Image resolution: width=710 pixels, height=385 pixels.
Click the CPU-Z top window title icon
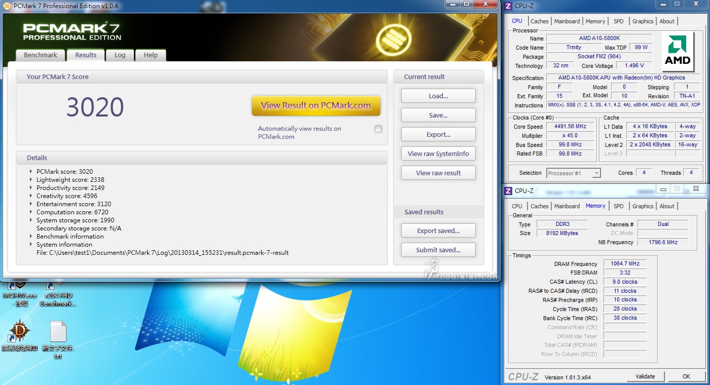pos(508,6)
